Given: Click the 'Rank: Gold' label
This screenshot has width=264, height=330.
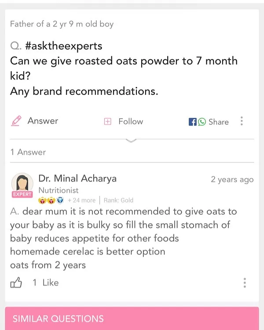Looking at the screenshot, I should [x=118, y=200].
